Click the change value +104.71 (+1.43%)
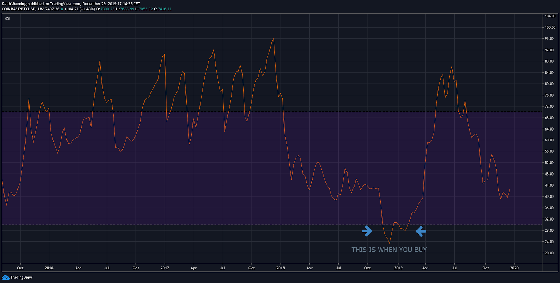 [79, 9]
